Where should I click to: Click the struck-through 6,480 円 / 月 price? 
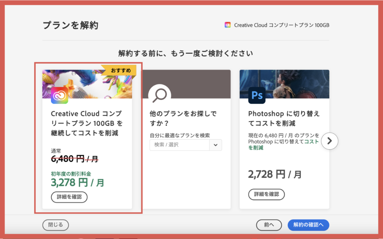point(74,159)
